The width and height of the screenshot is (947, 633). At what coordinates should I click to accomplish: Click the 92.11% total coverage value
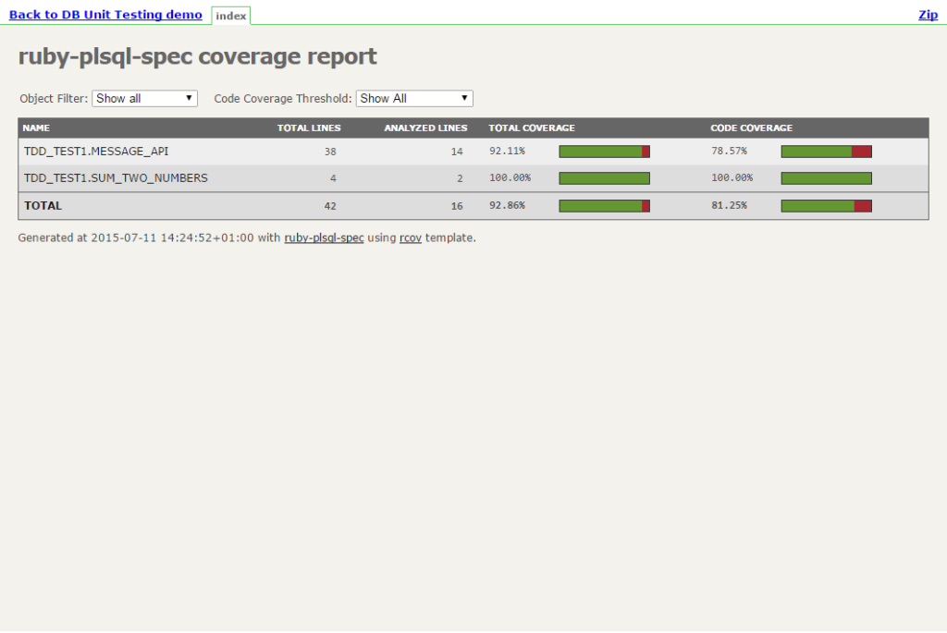tap(508, 151)
